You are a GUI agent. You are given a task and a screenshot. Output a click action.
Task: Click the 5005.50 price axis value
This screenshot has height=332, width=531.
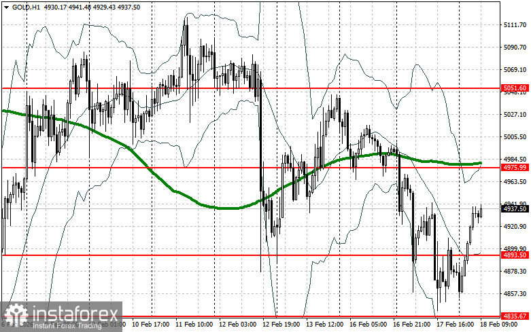click(515, 137)
